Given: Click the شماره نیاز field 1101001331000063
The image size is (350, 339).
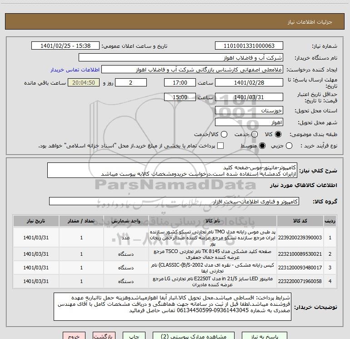Looking at the screenshot, I should pyautogui.click(x=249, y=46).
